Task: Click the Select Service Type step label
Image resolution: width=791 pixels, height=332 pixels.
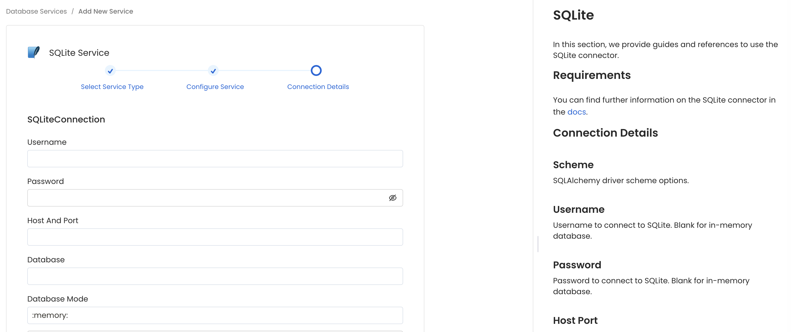Action: tap(112, 87)
